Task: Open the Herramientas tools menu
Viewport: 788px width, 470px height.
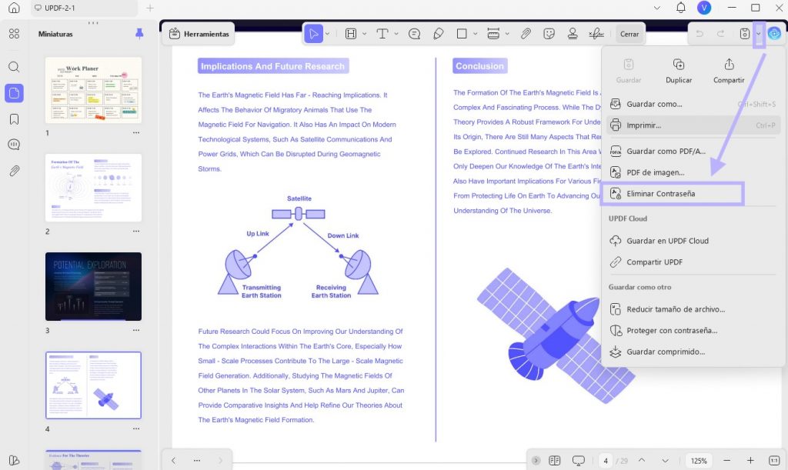Action: tap(199, 34)
